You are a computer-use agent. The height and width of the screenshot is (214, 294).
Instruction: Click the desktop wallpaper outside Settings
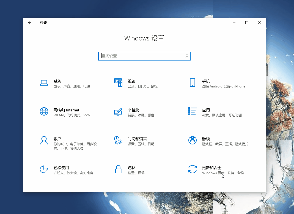[x=11, y=110]
